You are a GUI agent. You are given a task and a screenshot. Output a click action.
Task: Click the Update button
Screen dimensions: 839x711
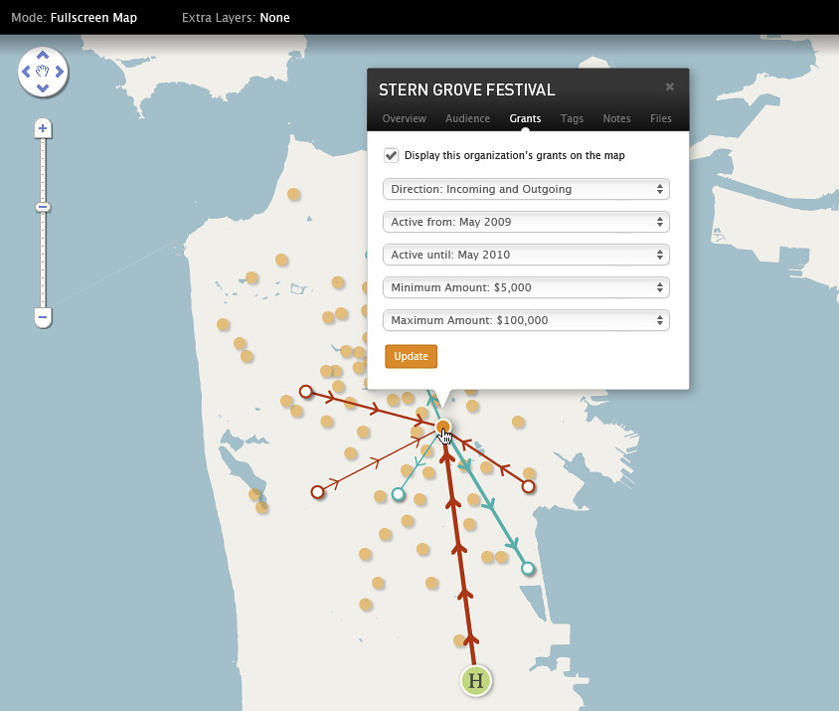click(411, 356)
